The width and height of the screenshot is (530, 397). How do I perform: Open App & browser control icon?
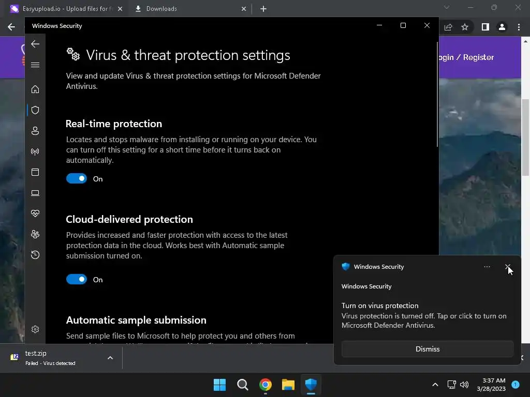click(x=35, y=172)
